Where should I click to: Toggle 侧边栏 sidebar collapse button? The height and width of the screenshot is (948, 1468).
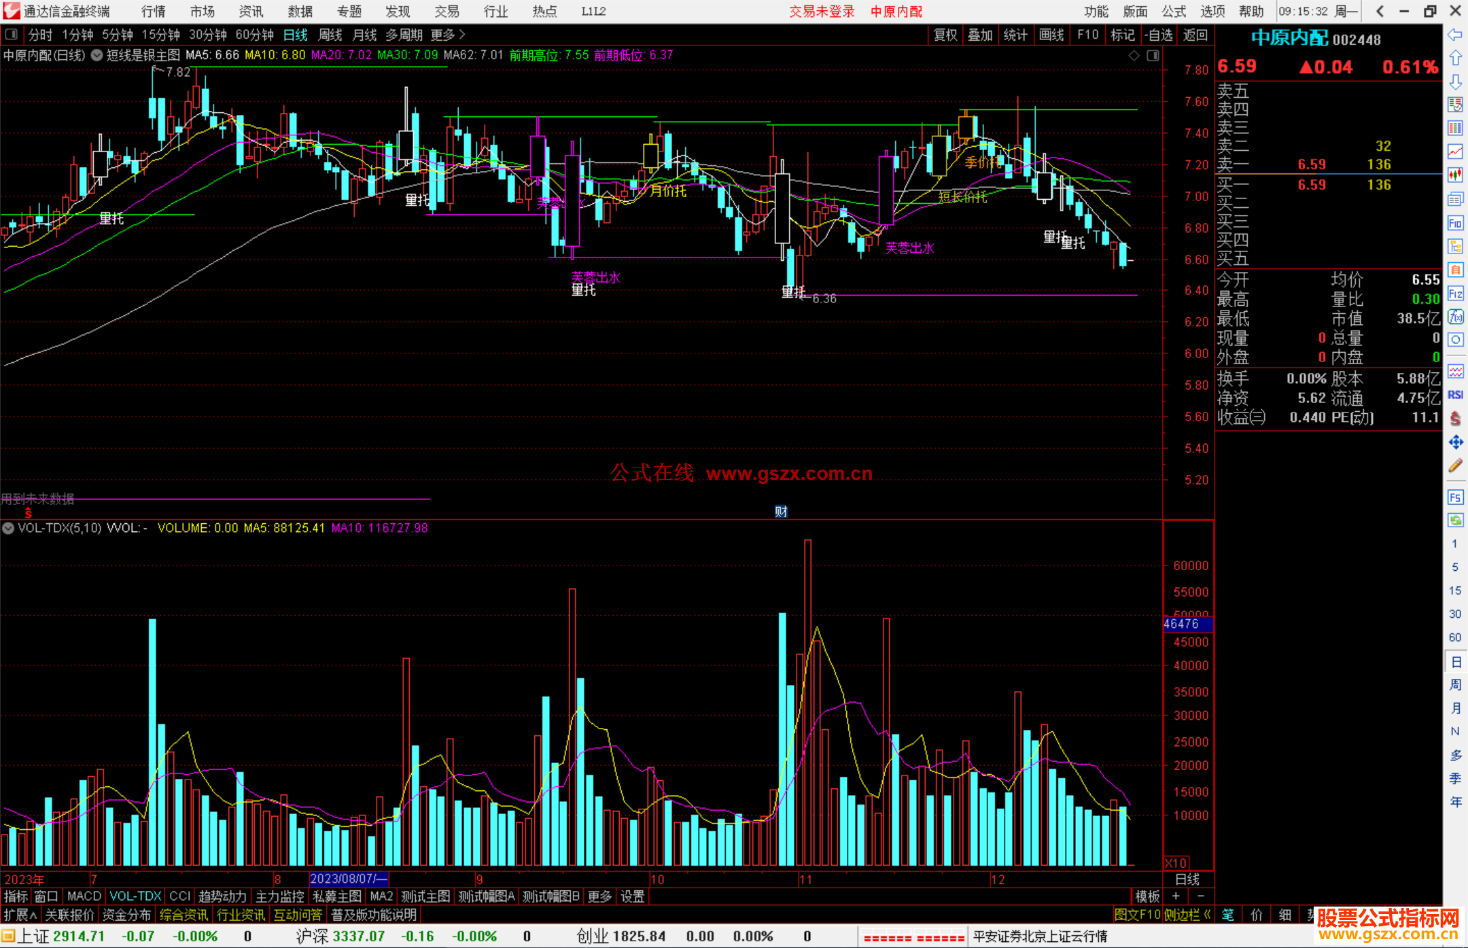(1187, 915)
